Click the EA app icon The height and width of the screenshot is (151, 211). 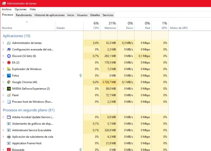[x=9, y=63]
